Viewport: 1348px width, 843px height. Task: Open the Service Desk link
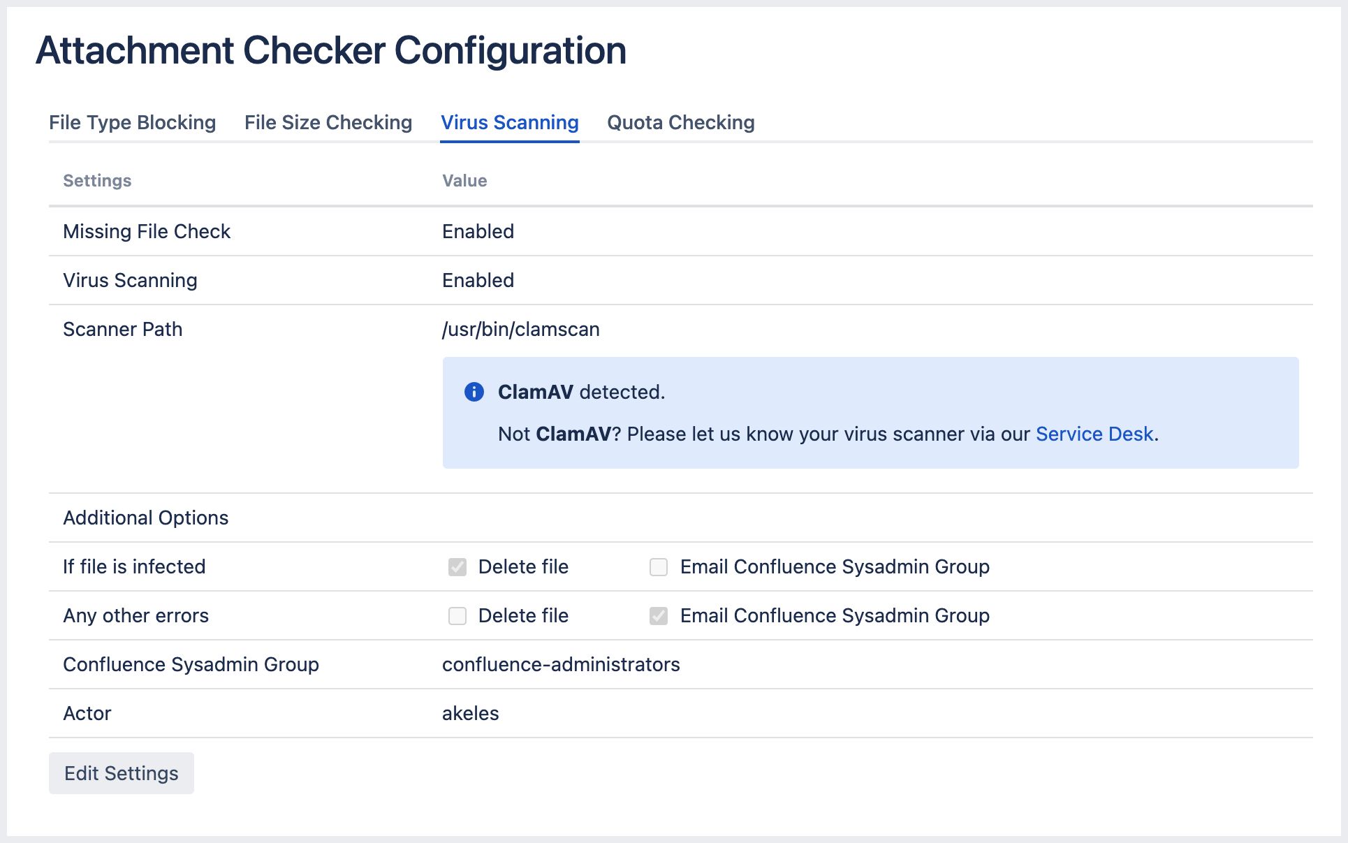pos(1093,434)
